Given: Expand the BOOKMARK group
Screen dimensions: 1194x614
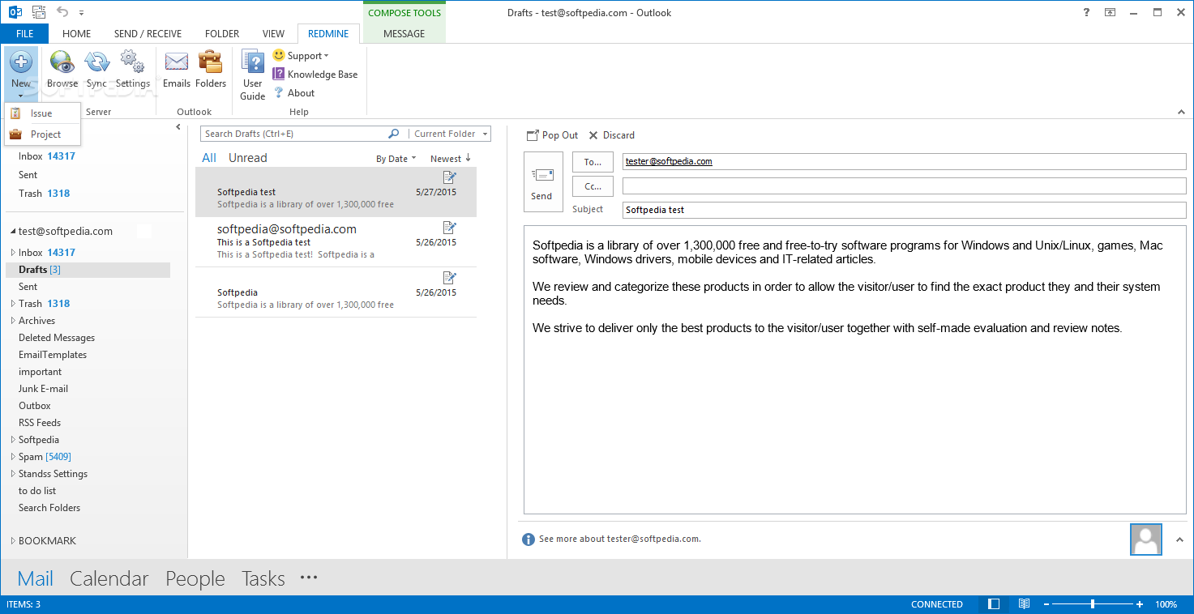Looking at the screenshot, I should (13, 541).
